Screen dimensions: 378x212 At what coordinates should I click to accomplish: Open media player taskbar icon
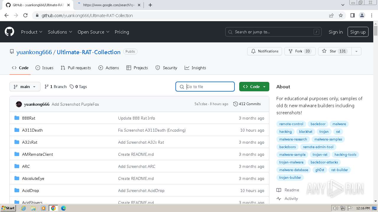point(43,208)
